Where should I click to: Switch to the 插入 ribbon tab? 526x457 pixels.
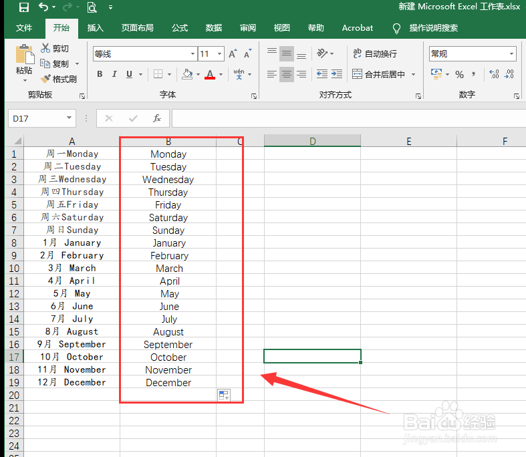pos(96,28)
